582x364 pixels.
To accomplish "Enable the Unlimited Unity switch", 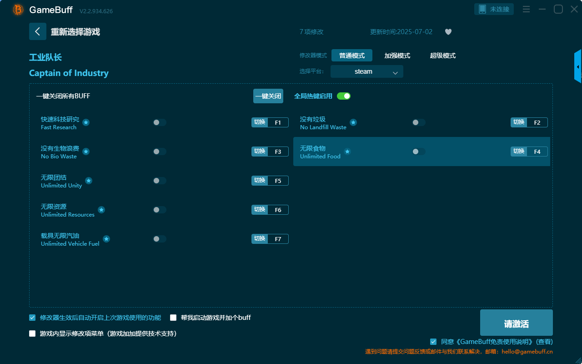I will pos(159,180).
